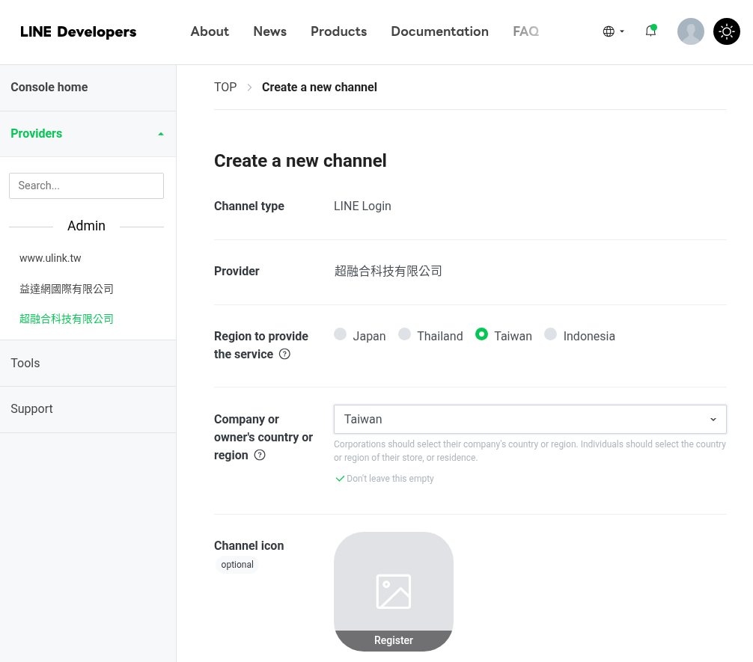Image resolution: width=753 pixels, height=662 pixels.
Task: Click the image placeholder in Channel icon
Action: pyautogui.click(x=393, y=592)
